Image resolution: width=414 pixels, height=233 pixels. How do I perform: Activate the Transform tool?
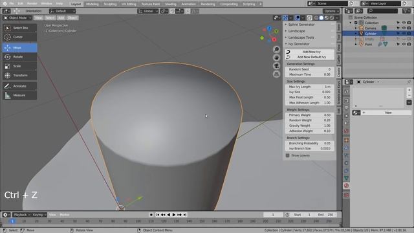pos(20,76)
